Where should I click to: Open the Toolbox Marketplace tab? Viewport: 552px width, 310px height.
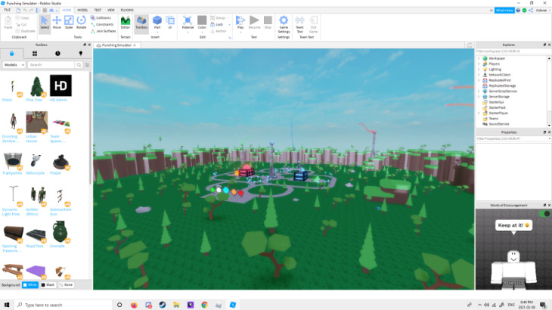(11, 54)
